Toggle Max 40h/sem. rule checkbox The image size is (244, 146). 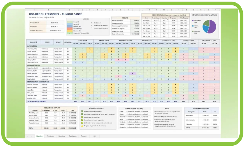tap(82, 111)
